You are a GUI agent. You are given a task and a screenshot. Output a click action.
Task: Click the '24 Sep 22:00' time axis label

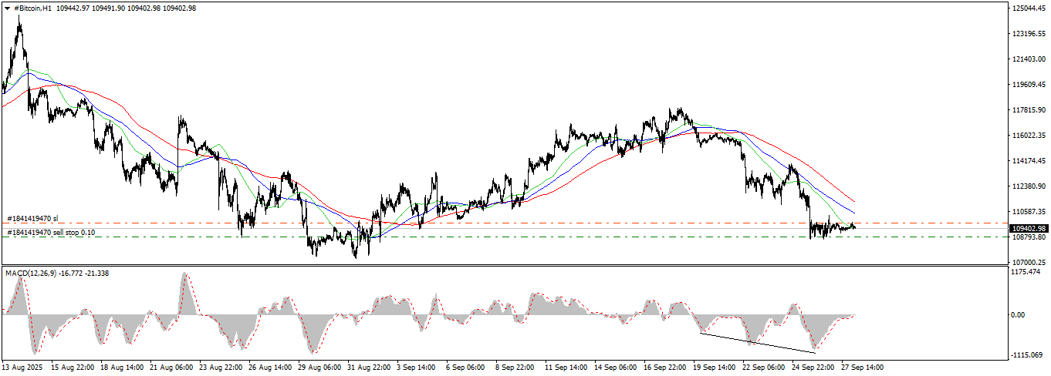point(811,368)
